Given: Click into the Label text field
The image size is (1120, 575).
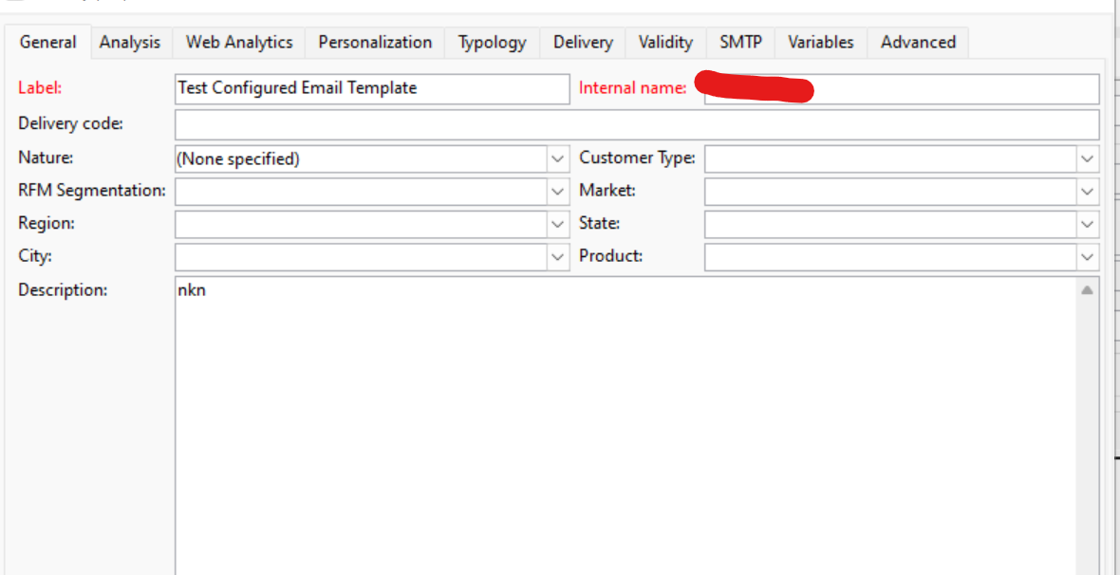Looking at the screenshot, I should [371, 88].
